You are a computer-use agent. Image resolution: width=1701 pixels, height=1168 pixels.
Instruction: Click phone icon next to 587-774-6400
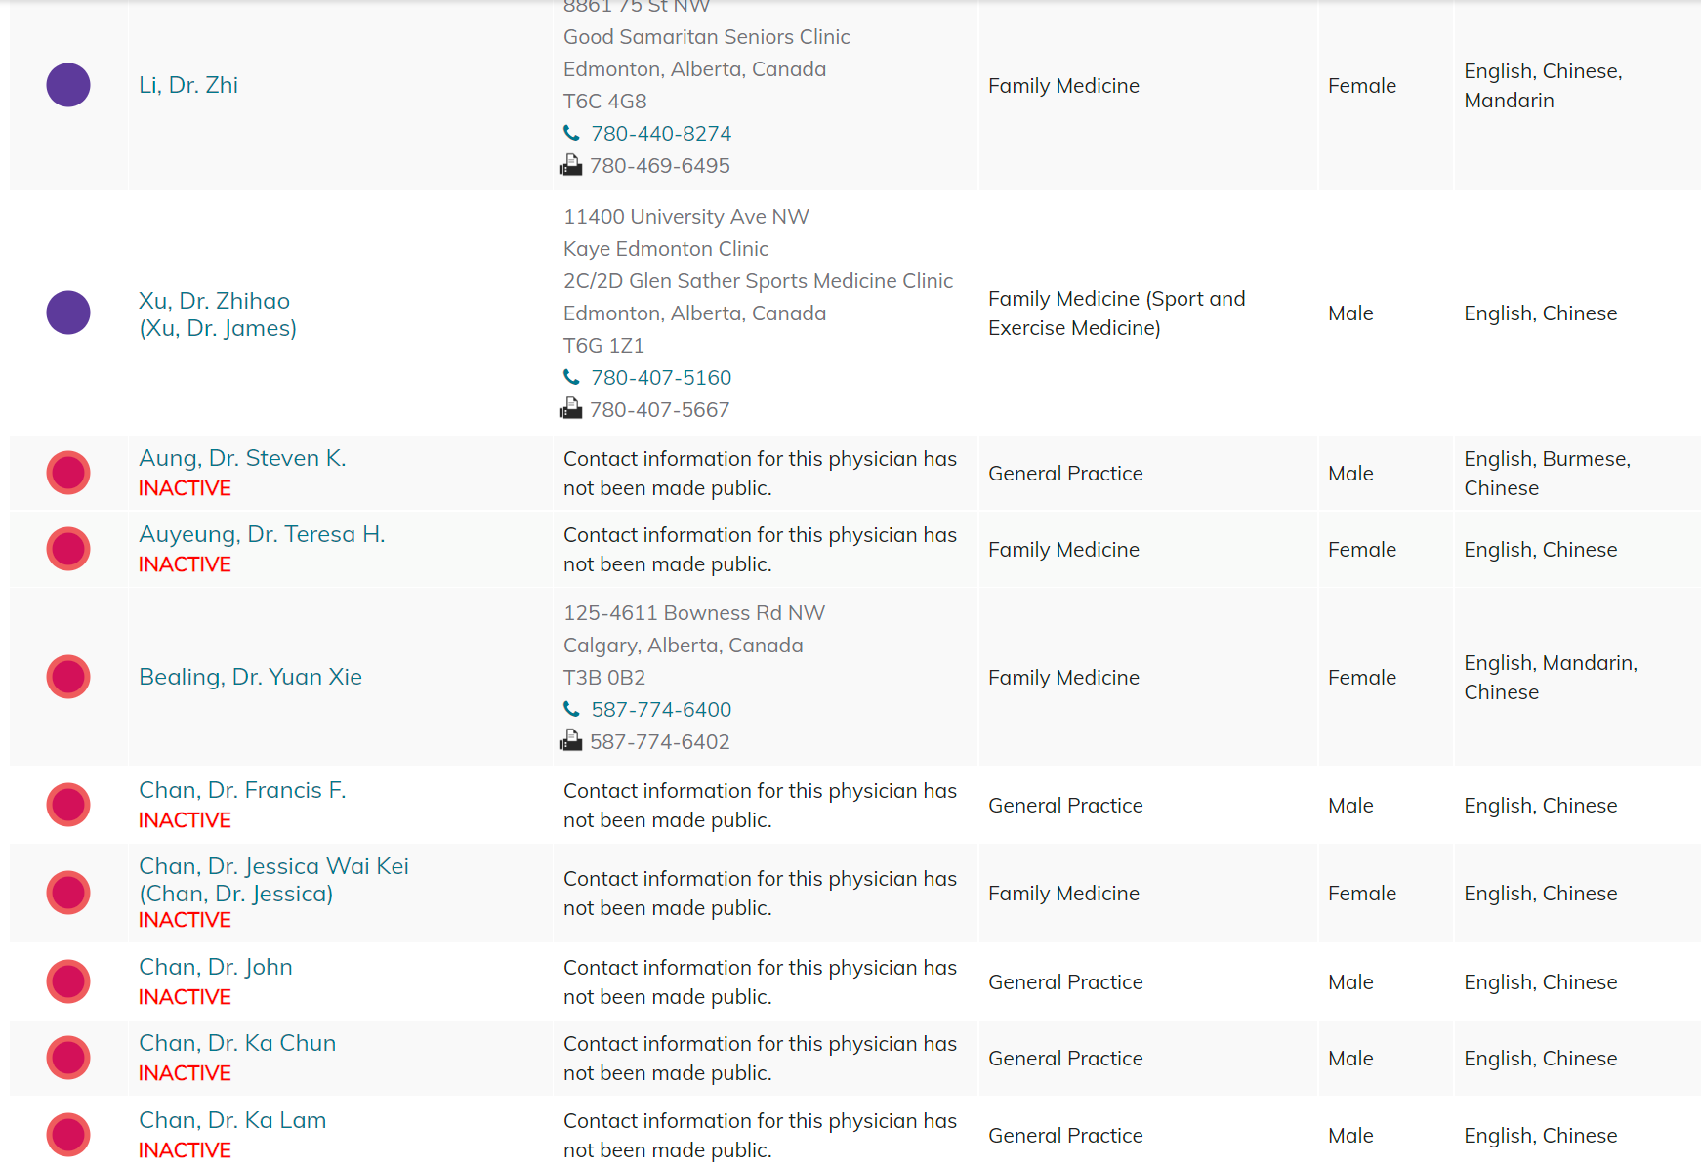click(571, 709)
